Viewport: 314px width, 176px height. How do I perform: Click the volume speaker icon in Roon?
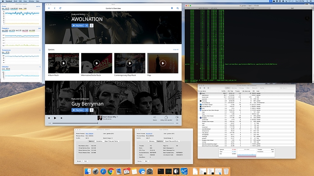tap(177, 118)
